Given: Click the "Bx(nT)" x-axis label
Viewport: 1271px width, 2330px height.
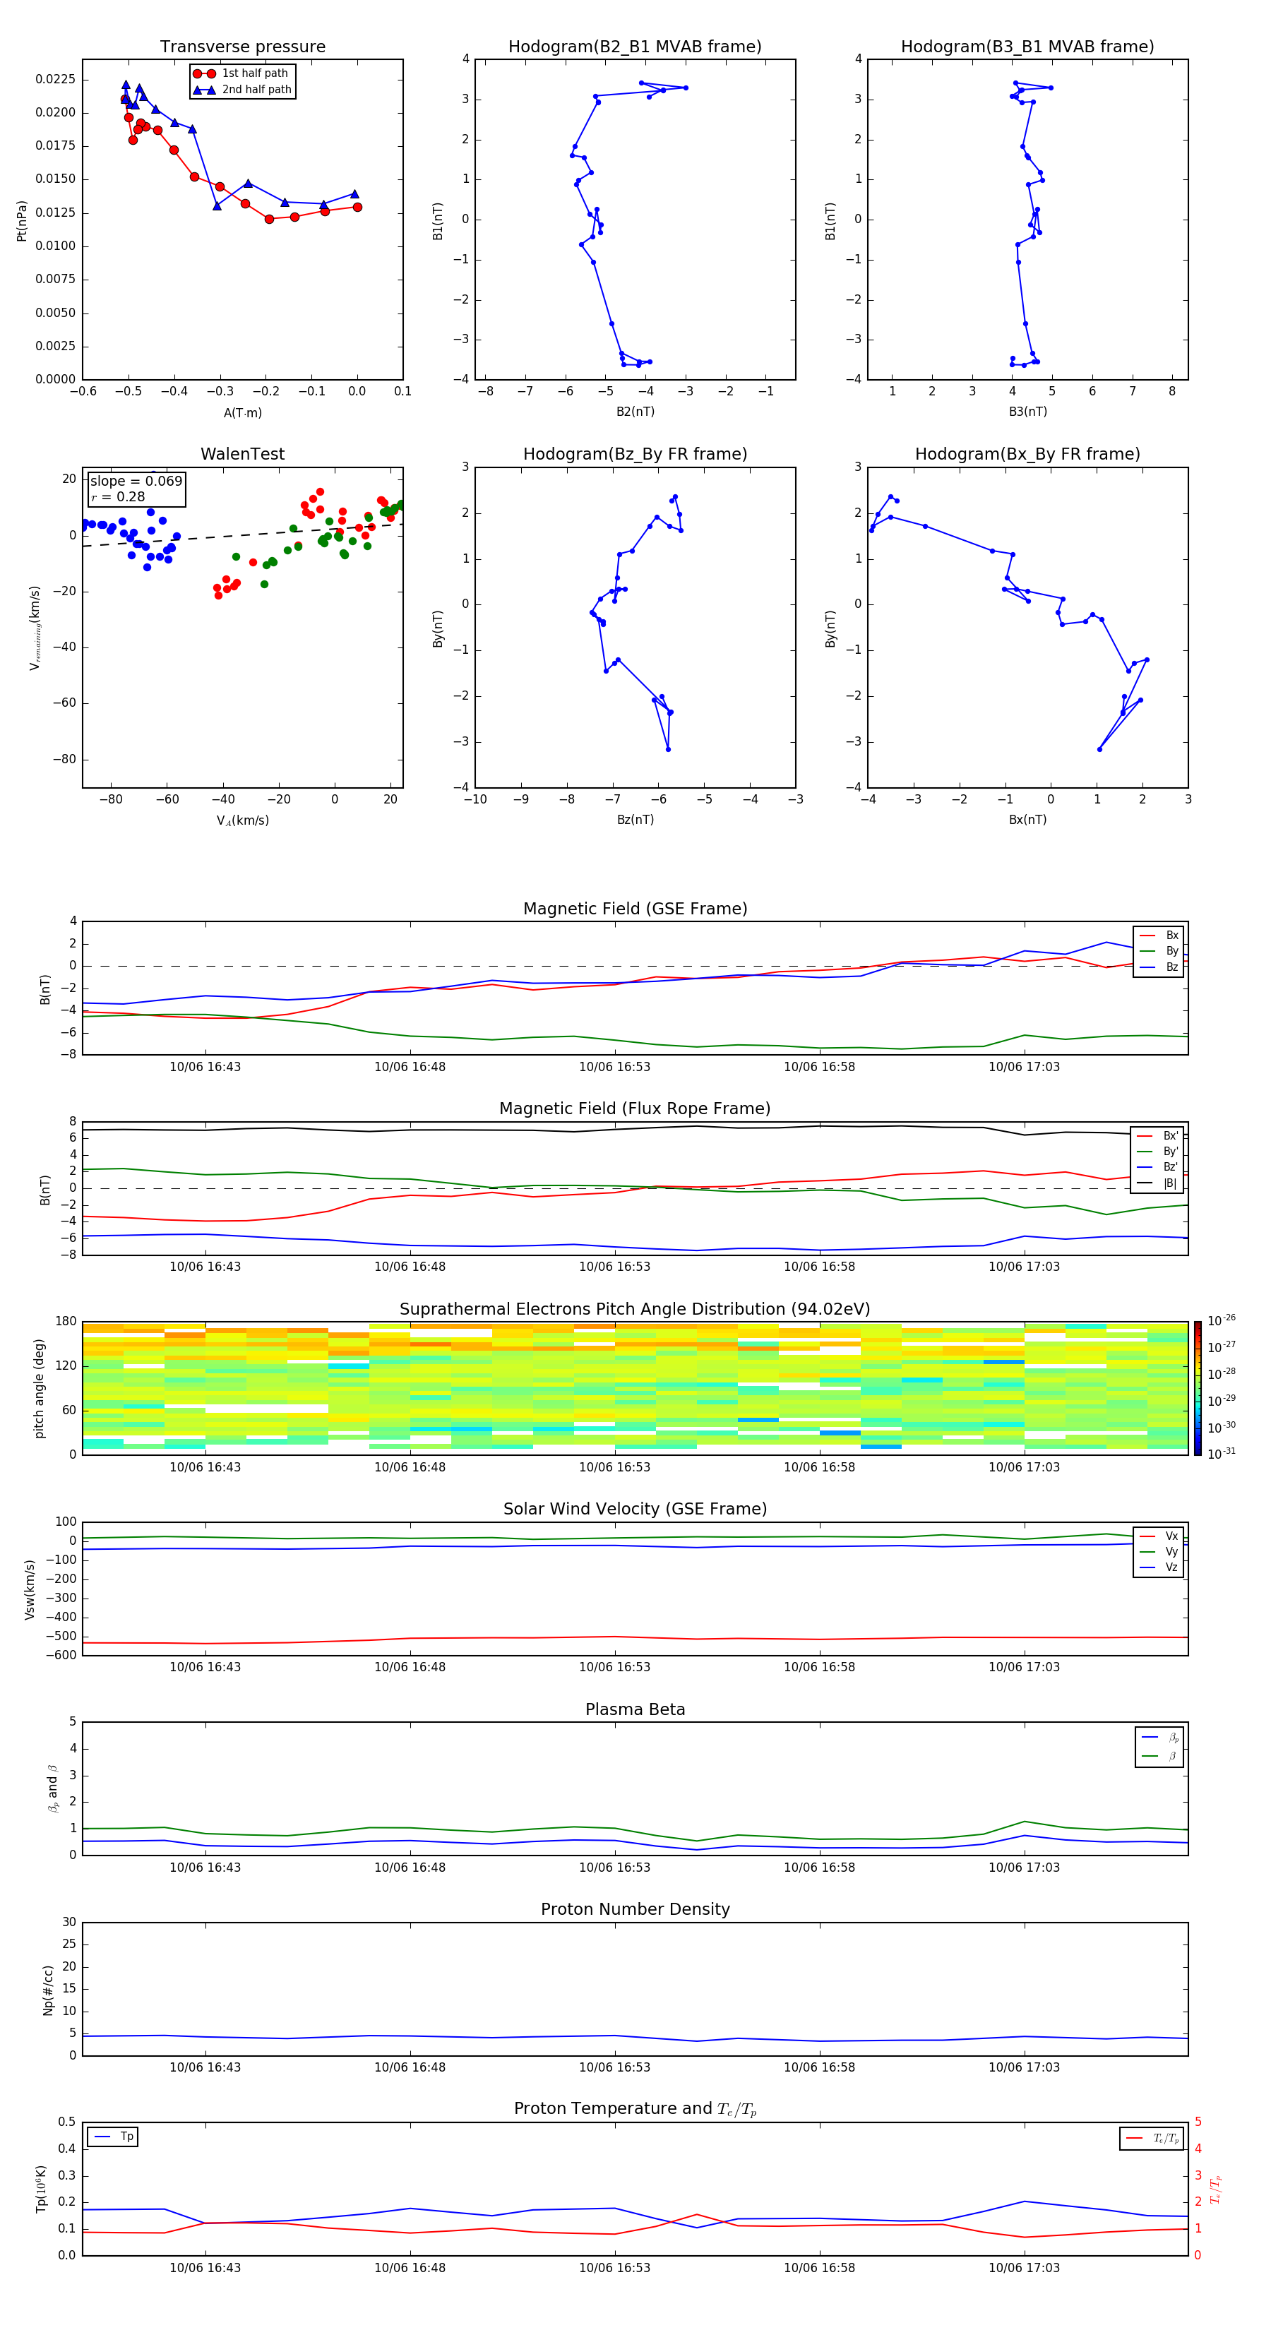Looking at the screenshot, I should tap(1027, 820).
